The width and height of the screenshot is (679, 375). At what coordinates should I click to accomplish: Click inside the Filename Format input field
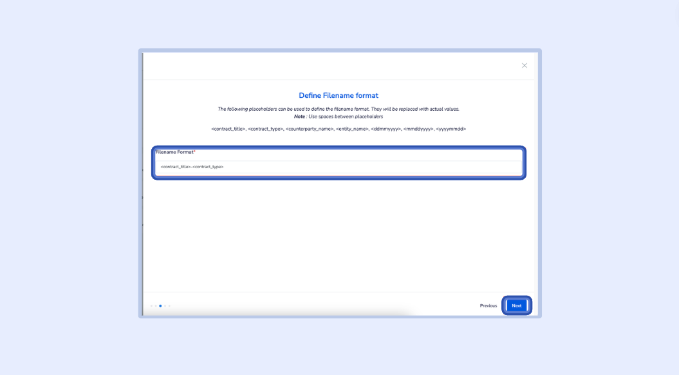[x=338, y=166]
